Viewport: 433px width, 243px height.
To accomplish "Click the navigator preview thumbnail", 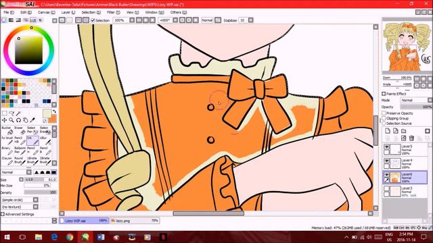I will pos(407,46).
